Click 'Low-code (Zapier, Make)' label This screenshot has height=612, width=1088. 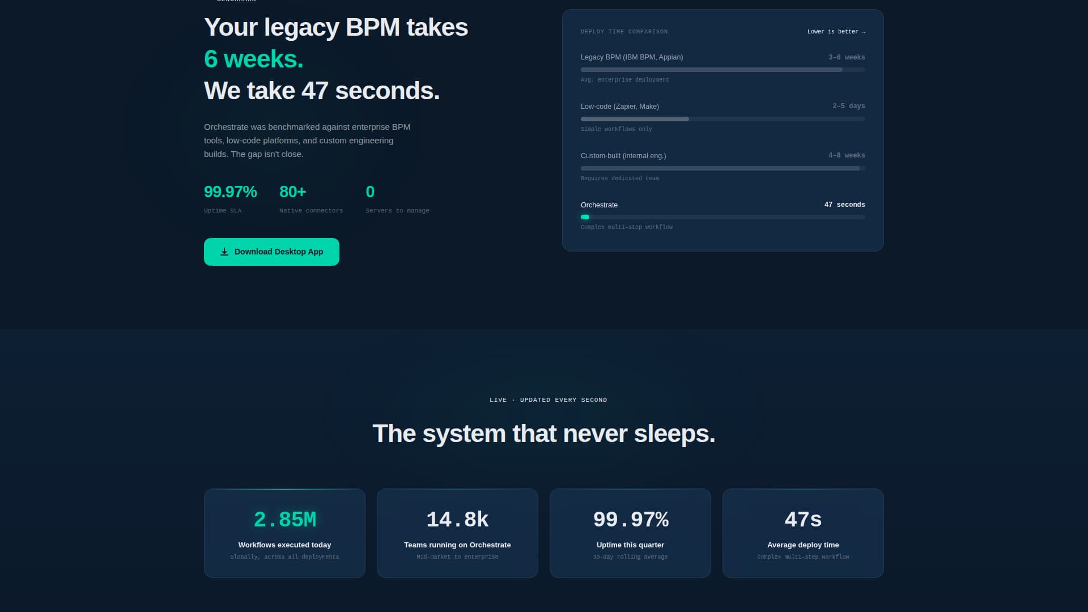tap(620, 107)
